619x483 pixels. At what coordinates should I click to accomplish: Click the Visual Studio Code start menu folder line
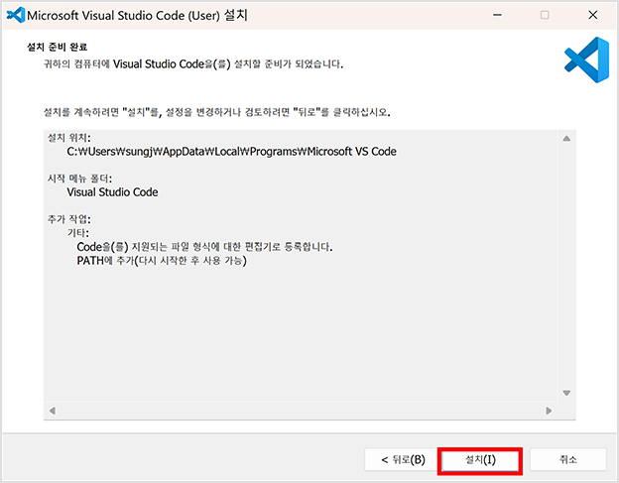(112, 192)
